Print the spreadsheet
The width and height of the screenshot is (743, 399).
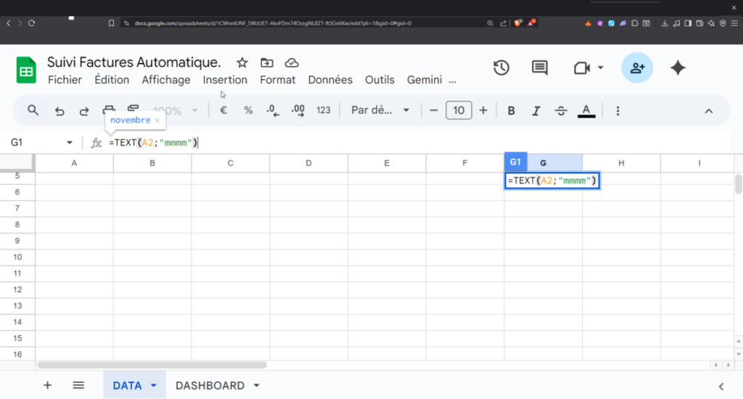(x=109, y=110)
